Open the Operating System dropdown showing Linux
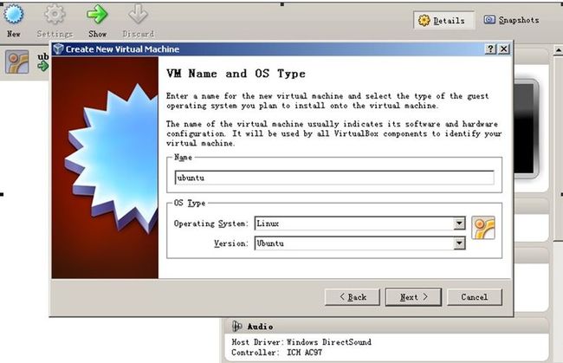Image resolution: width=563 pixels, height=363 pixels. [359, 224]
